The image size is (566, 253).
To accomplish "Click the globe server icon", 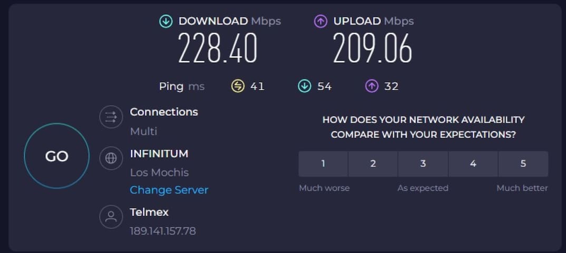I will point(111,158).
